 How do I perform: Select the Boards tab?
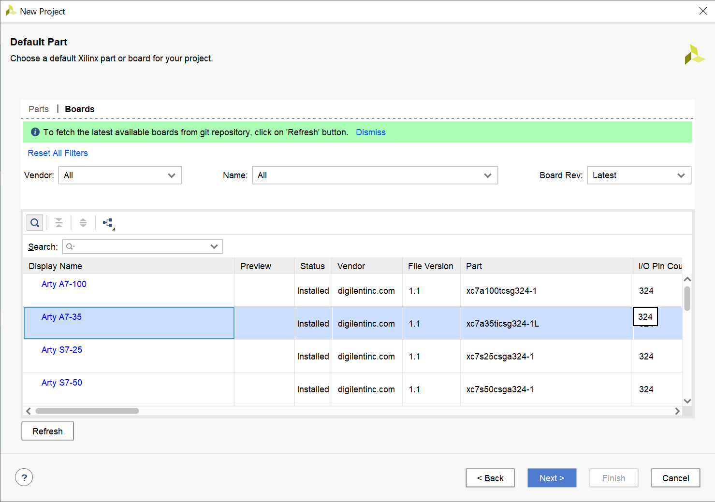(x=80, y=109)
